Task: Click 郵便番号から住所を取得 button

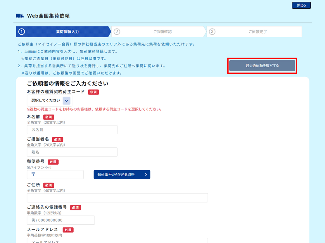Action: point(122,175)
